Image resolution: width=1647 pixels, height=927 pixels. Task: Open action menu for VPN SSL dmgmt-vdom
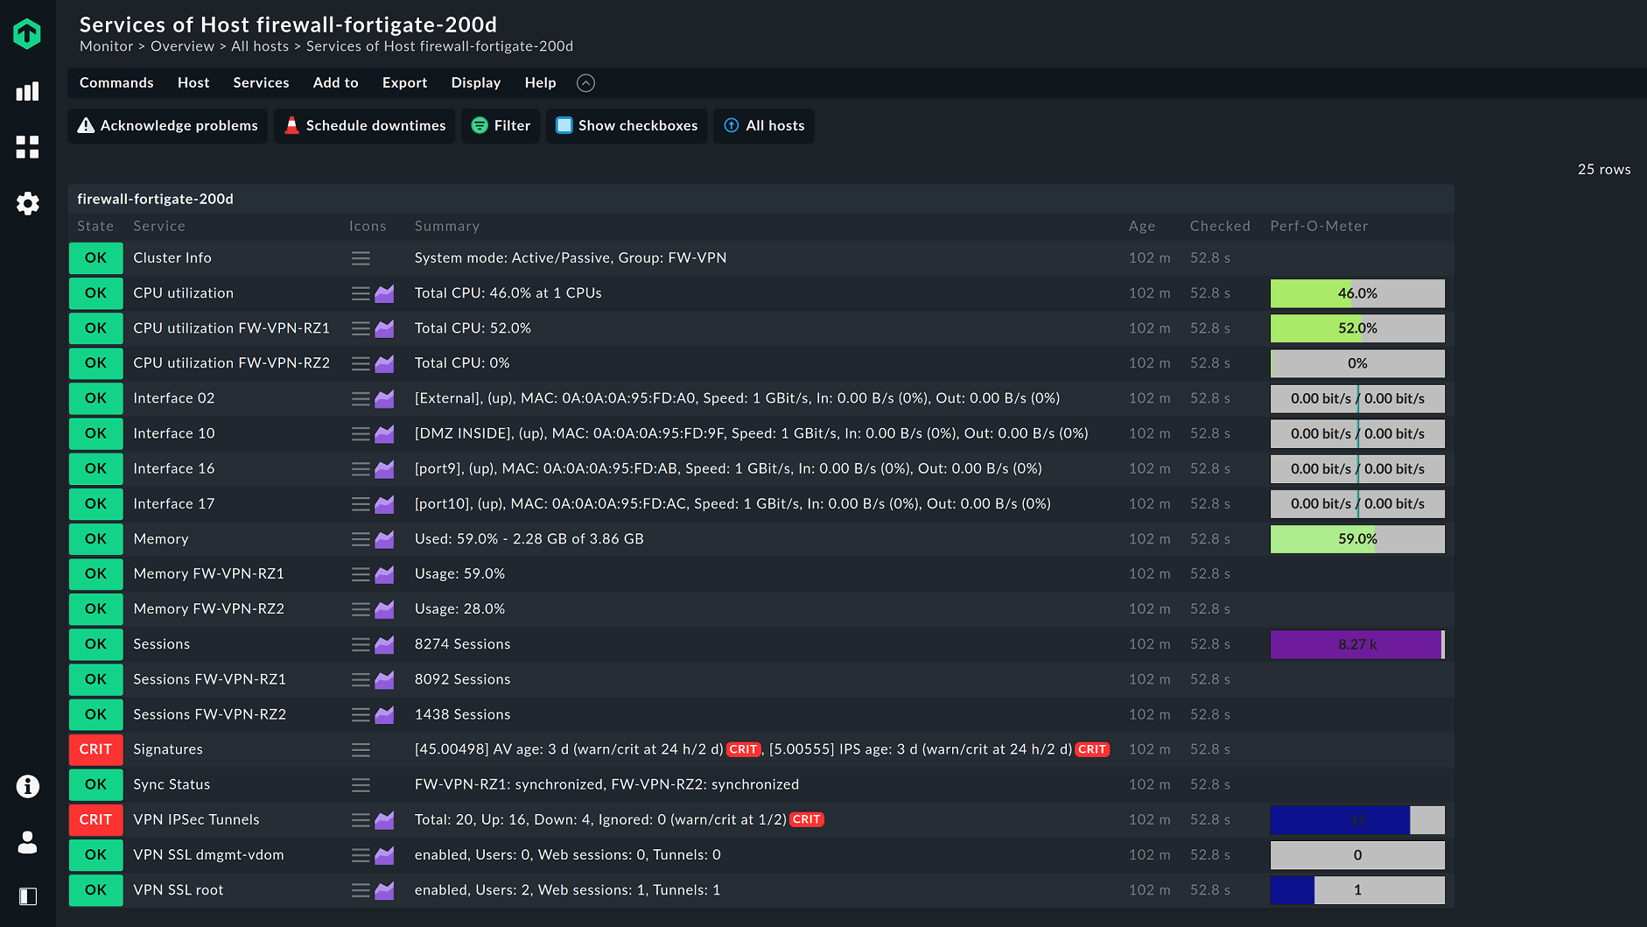pos(361,855)
